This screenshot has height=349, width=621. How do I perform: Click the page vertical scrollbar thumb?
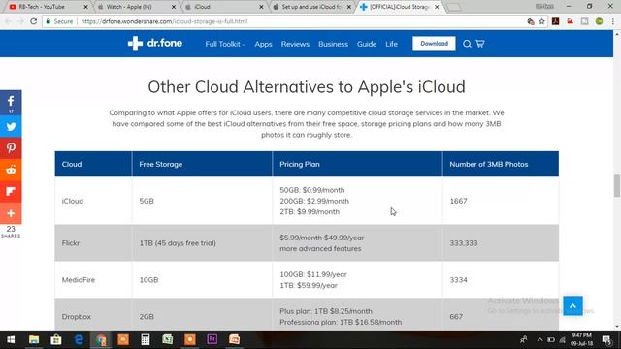click(x=617, y=185)
